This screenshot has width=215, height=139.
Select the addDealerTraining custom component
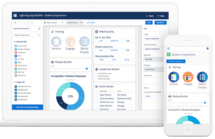click(23, 86)
